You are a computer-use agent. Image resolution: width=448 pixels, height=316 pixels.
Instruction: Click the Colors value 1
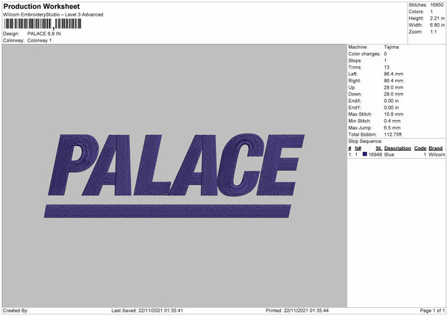pos(432,12)
